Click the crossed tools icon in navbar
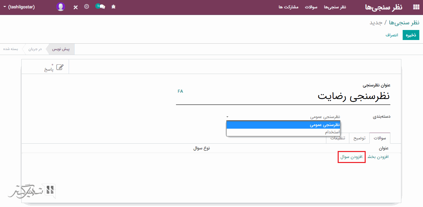 pos(76,7)
